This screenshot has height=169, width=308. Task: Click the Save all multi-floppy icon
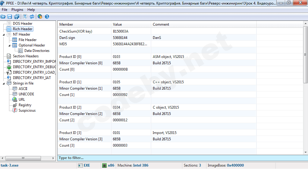tap(17, 17)
